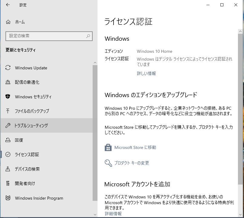The width and height of the screenshot is (244, 218).
Task: Click the 更新とセキュリティ section label
Action: pyautogui.click(x=21, y=50)
